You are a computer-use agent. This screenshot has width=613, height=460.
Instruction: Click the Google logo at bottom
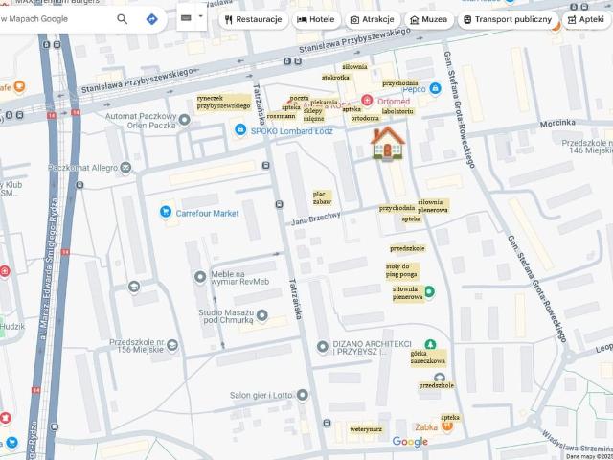pos(410,442)
